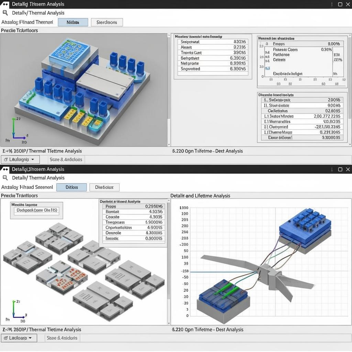Click the Dodppool.Corre field in Mecihs panel
The height and width of the screenshot is (352, 352).
coord(37,210)
